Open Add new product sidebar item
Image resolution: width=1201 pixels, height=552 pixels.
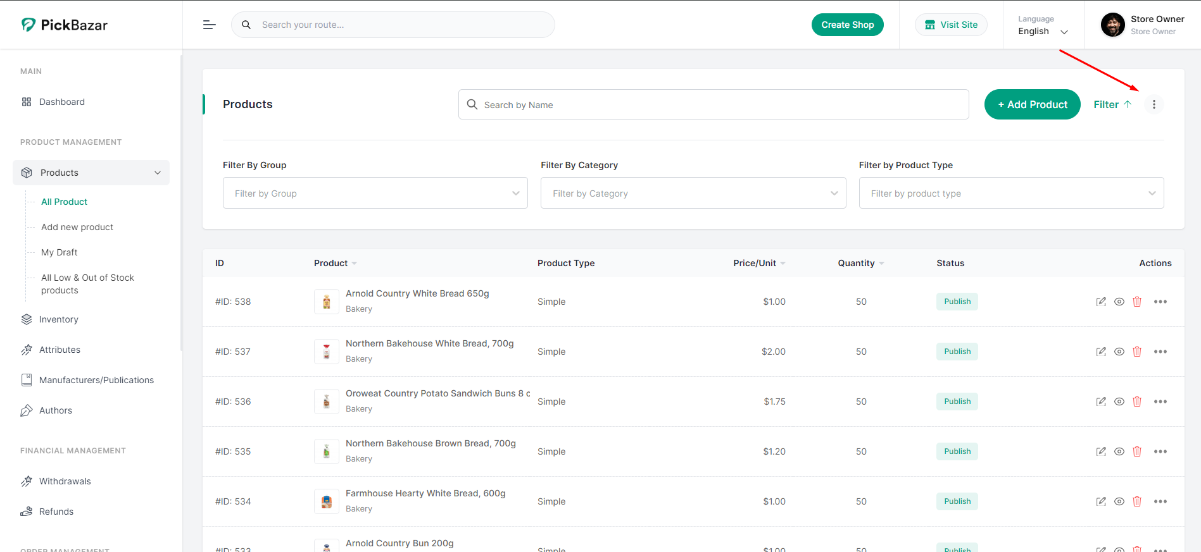(x=77, y=227)
